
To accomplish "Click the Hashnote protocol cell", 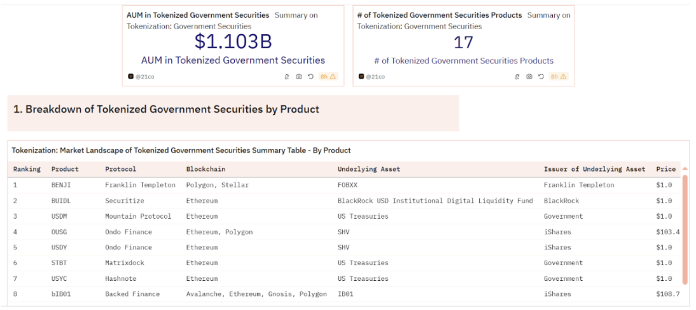I will pos(121,278).
